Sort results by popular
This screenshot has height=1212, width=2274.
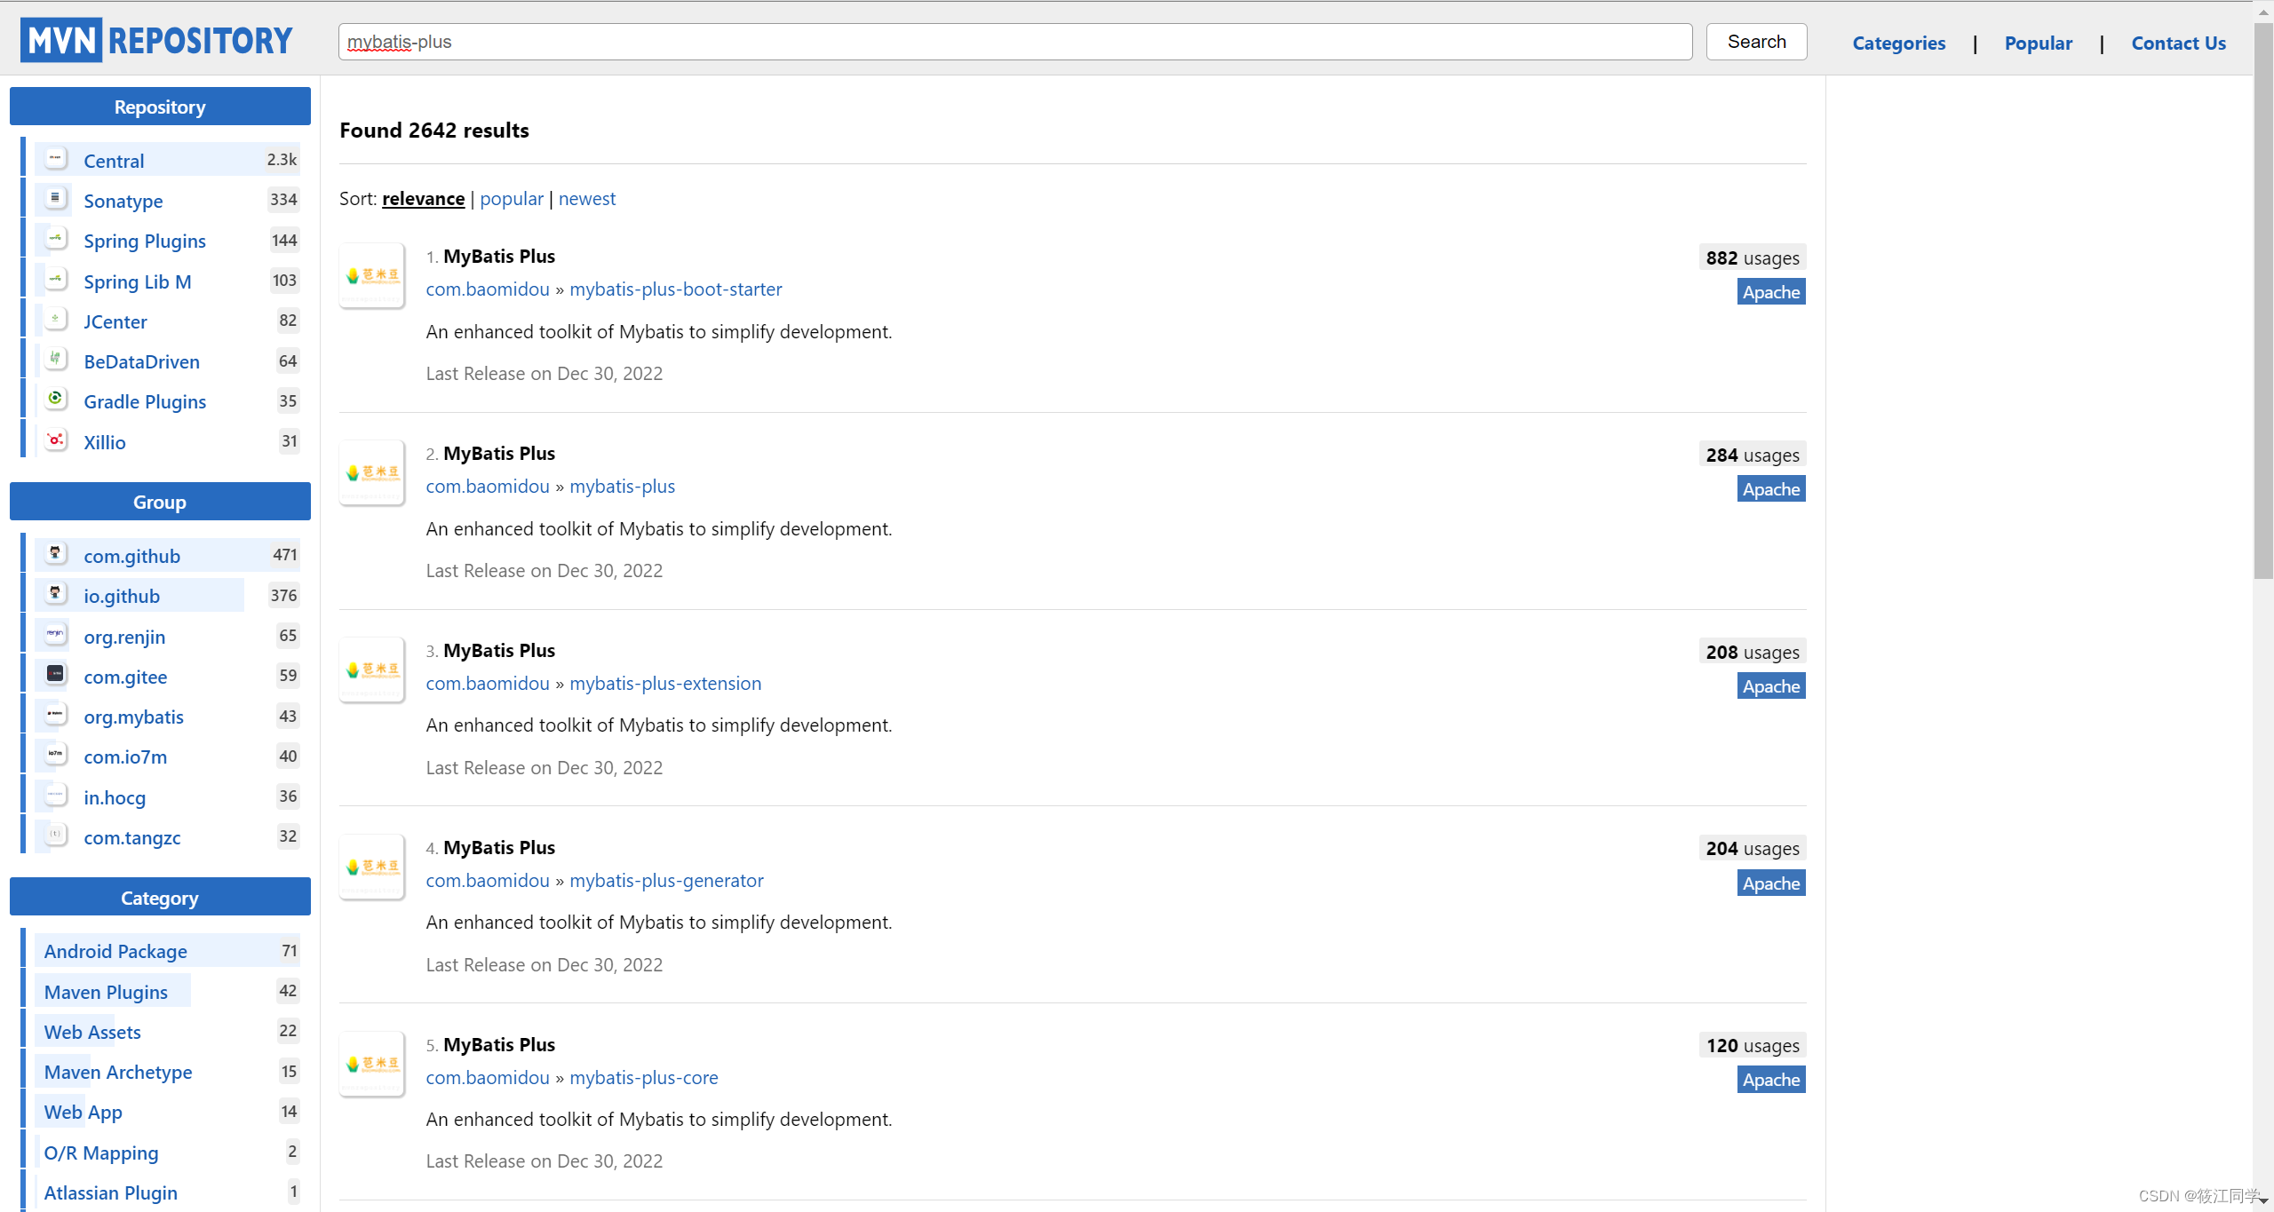coord(512,198)
